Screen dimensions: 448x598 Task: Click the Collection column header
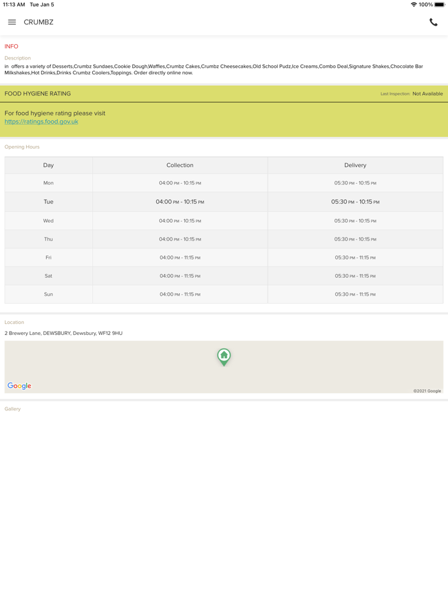(180, 165)
